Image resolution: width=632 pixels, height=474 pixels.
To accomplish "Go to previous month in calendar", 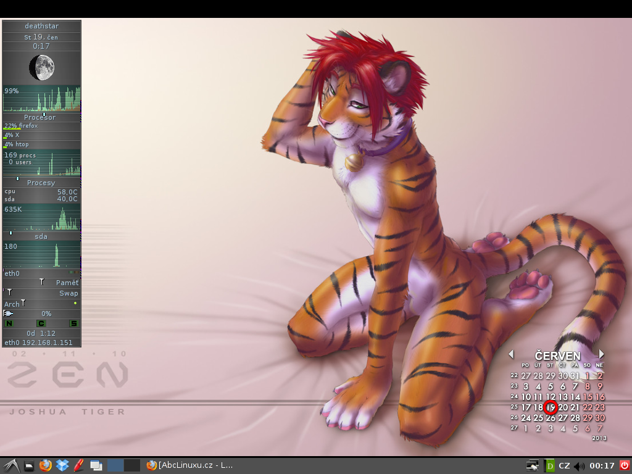I will (512, 354).
